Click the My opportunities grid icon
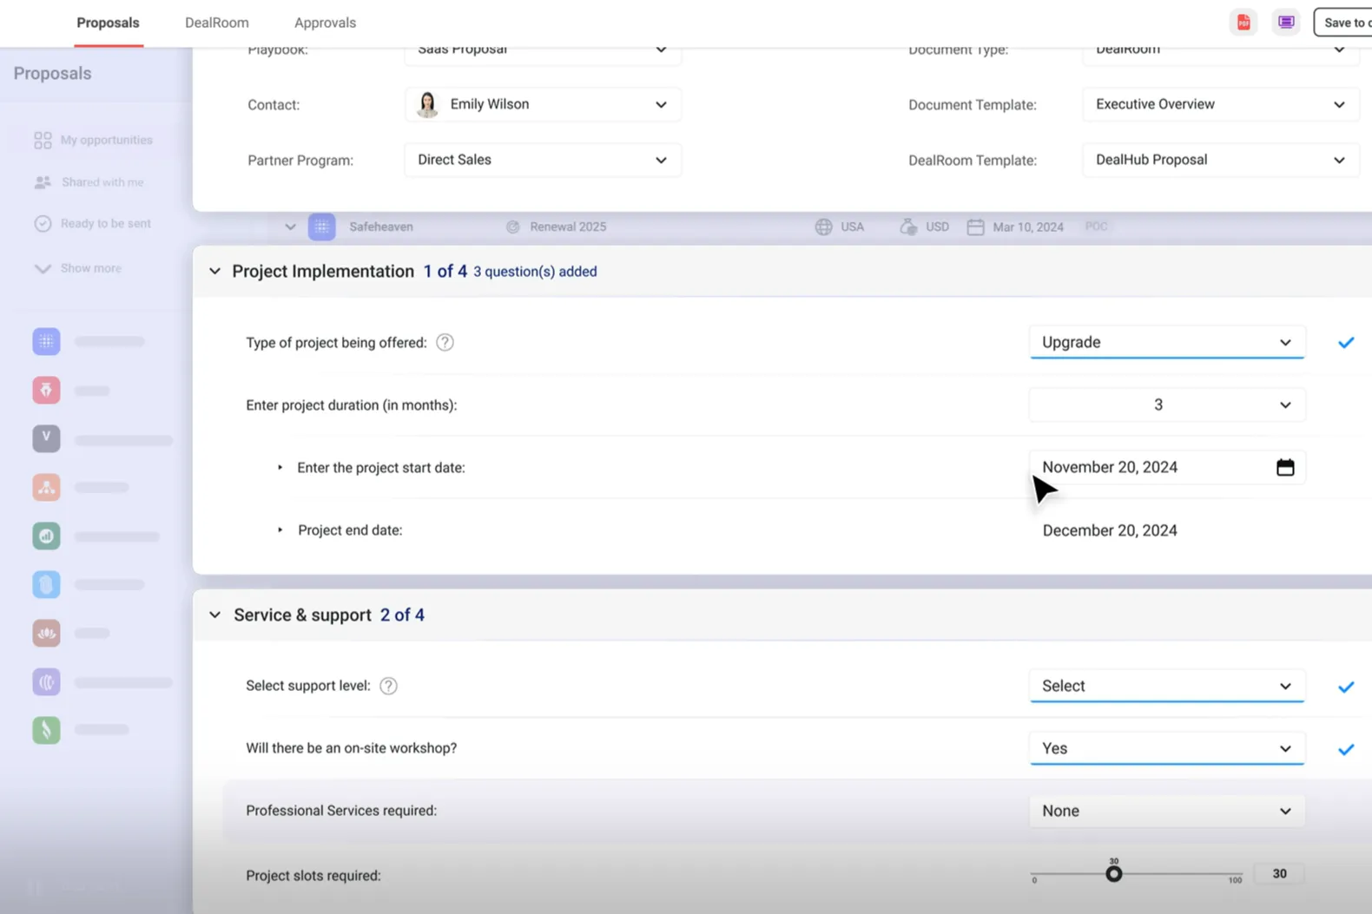Image resolution: width=1372 pixels, height=914 pixels. tap(43, 140)
